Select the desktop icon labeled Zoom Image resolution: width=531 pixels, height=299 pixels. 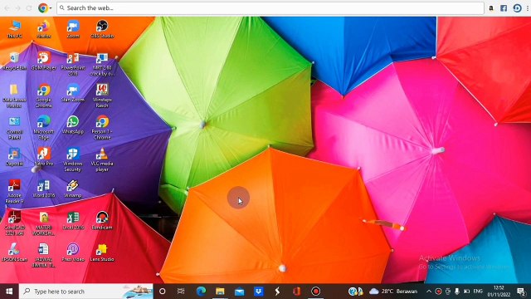[73, 29]
